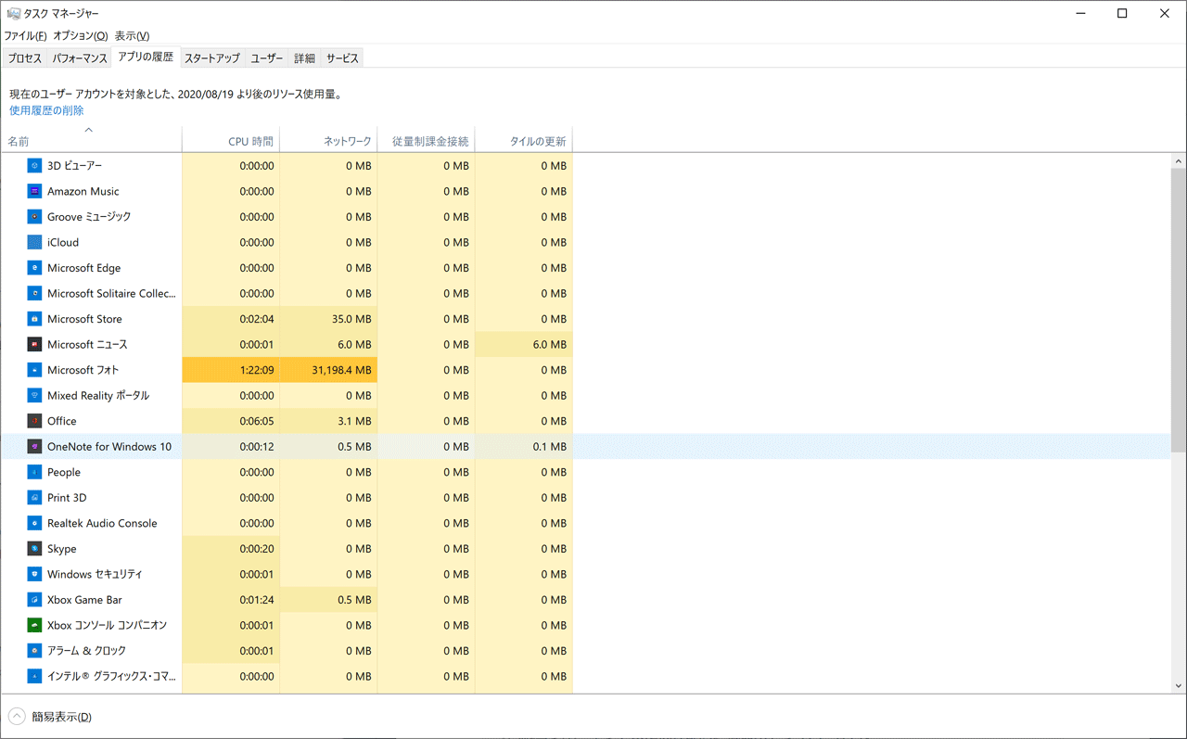Click the 0:06:05 CPU time for Office
The width and height of the screenshot is (1187, 739).
pyautogui.click(x=256, y=421)
